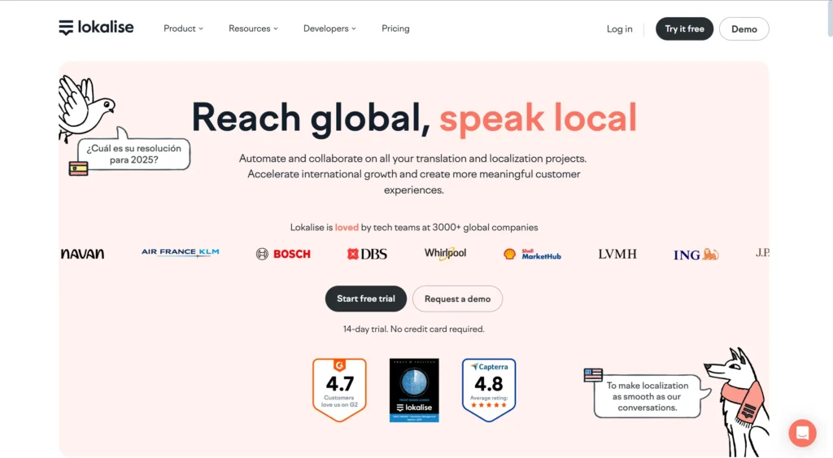Image resolution: width=833 pixels, height=458 pixels.
Task: Click the LVMH logo
Action: click(617, 254)
